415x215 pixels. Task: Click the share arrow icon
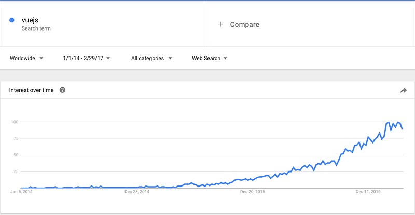(x=404, y=90)
